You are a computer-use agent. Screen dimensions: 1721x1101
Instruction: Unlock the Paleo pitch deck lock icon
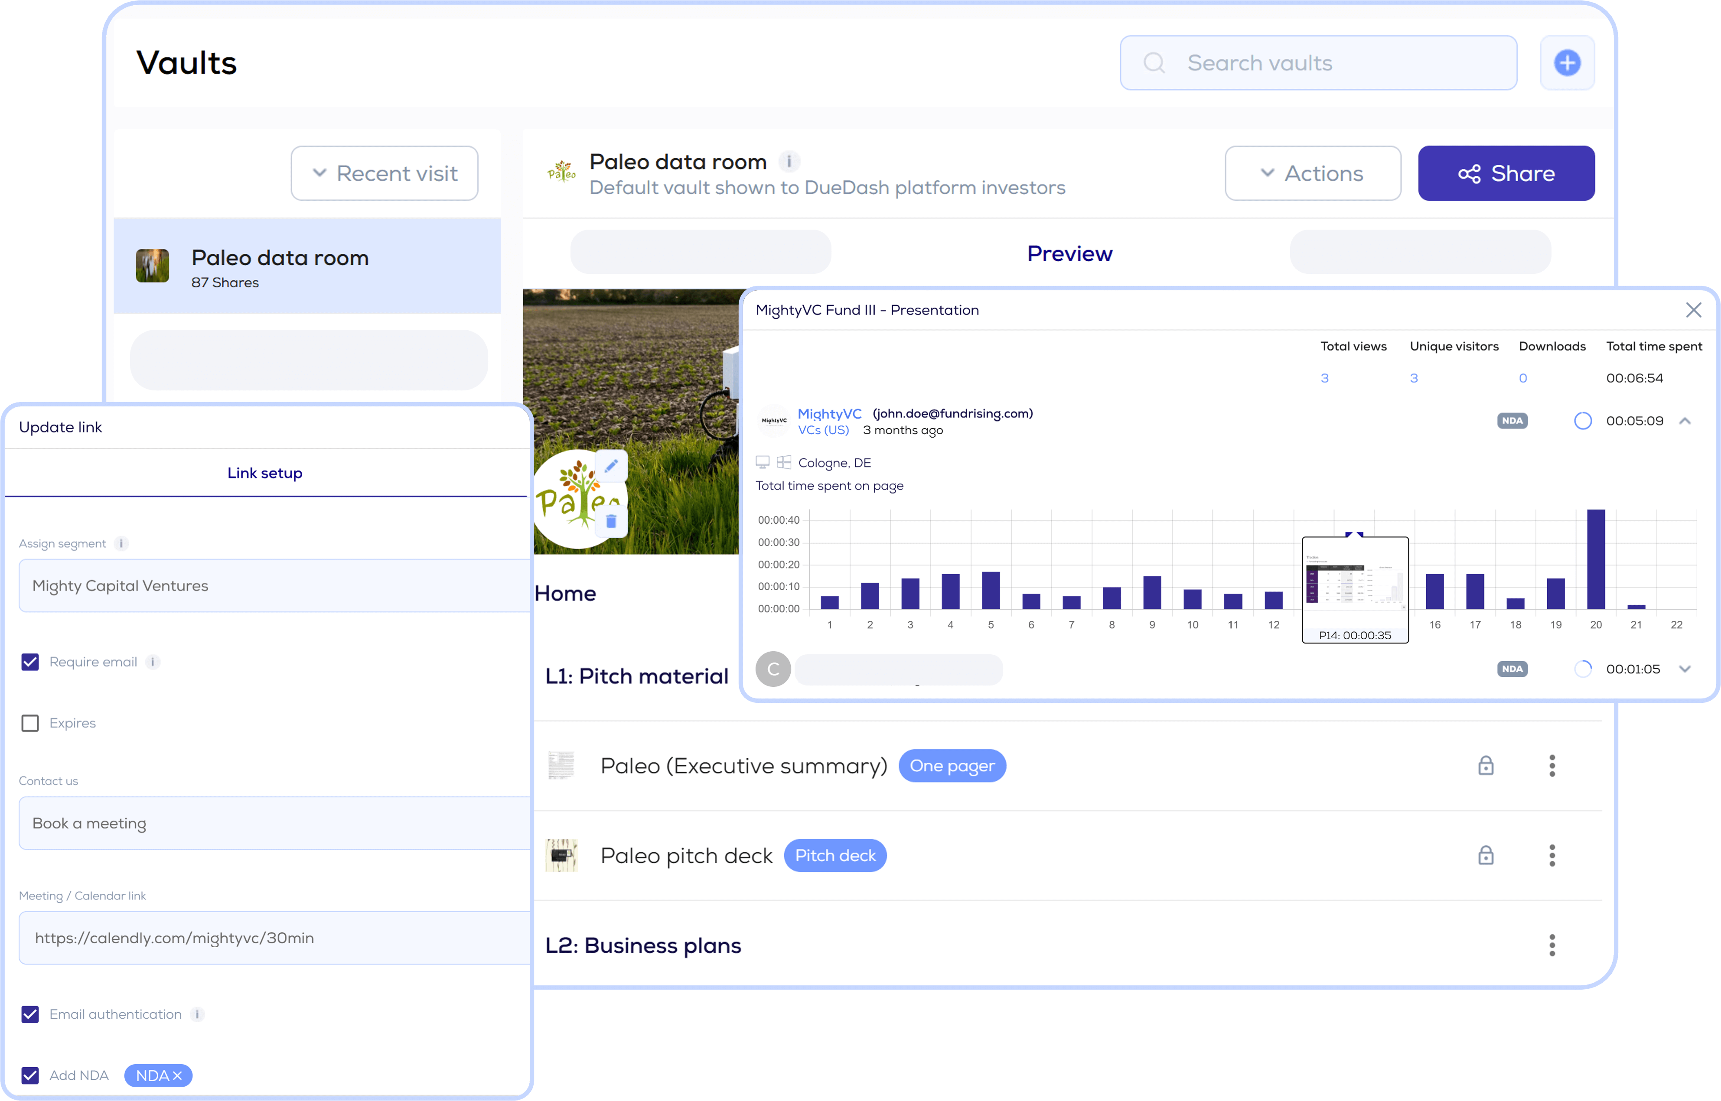point(1486,855)
